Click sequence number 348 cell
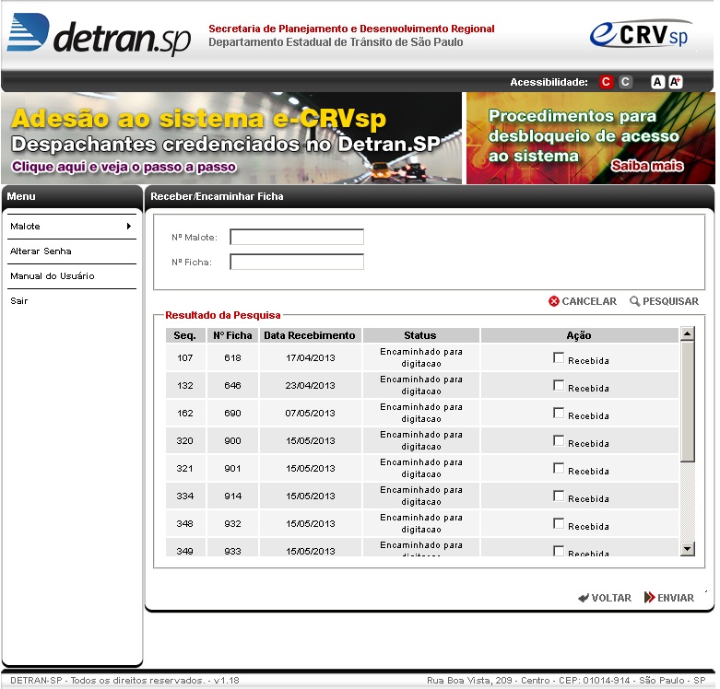Screen dimensions: 720x689 coord(185,523)
